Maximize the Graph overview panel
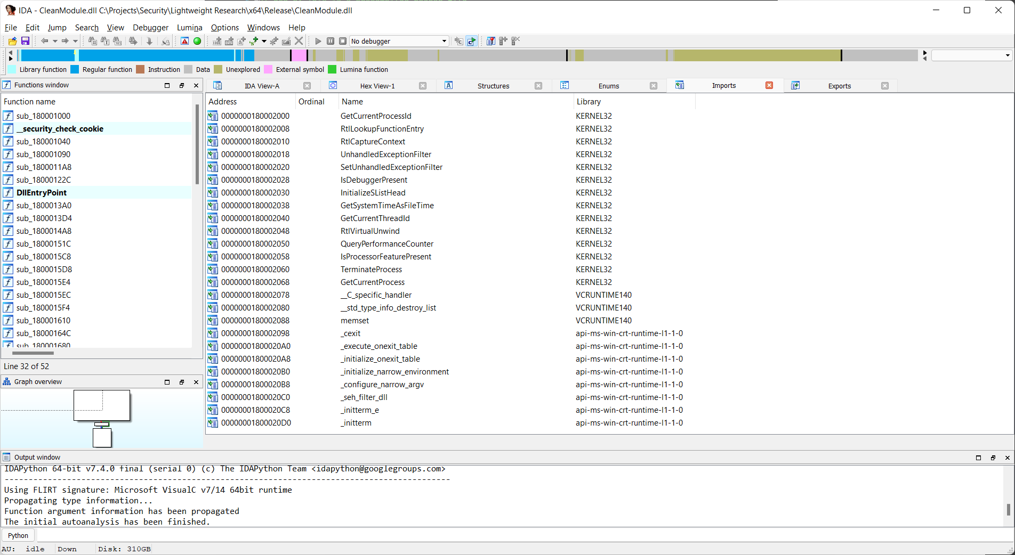The width and height of the screenshot is (1015, 555). (x=167, y=382)
